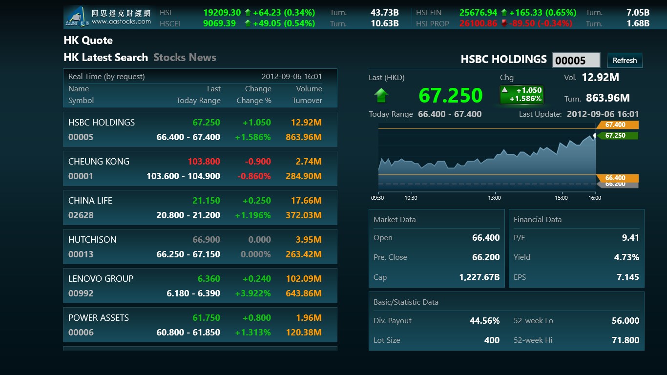Click the AASTOCKS logo
Screen dimensions: 667x375
[108, 17]
